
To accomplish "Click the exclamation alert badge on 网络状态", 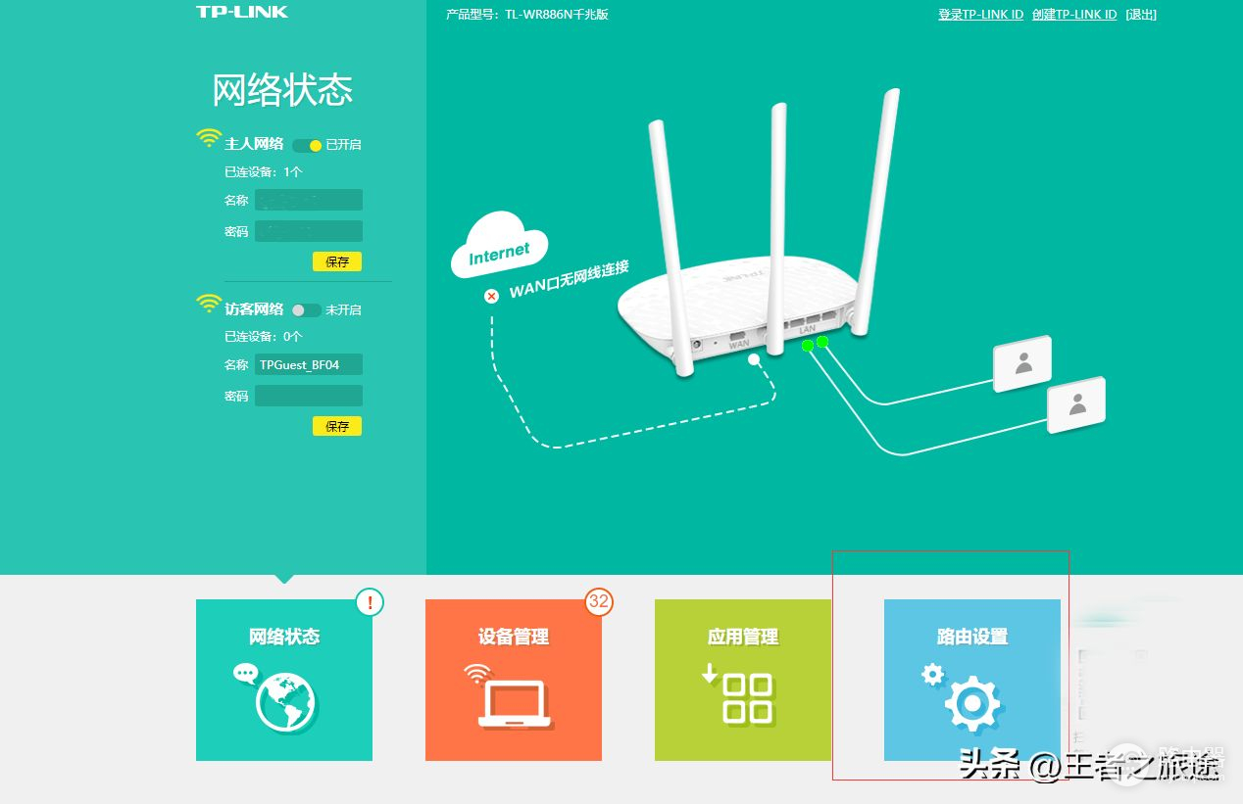I will click(370, 602).
